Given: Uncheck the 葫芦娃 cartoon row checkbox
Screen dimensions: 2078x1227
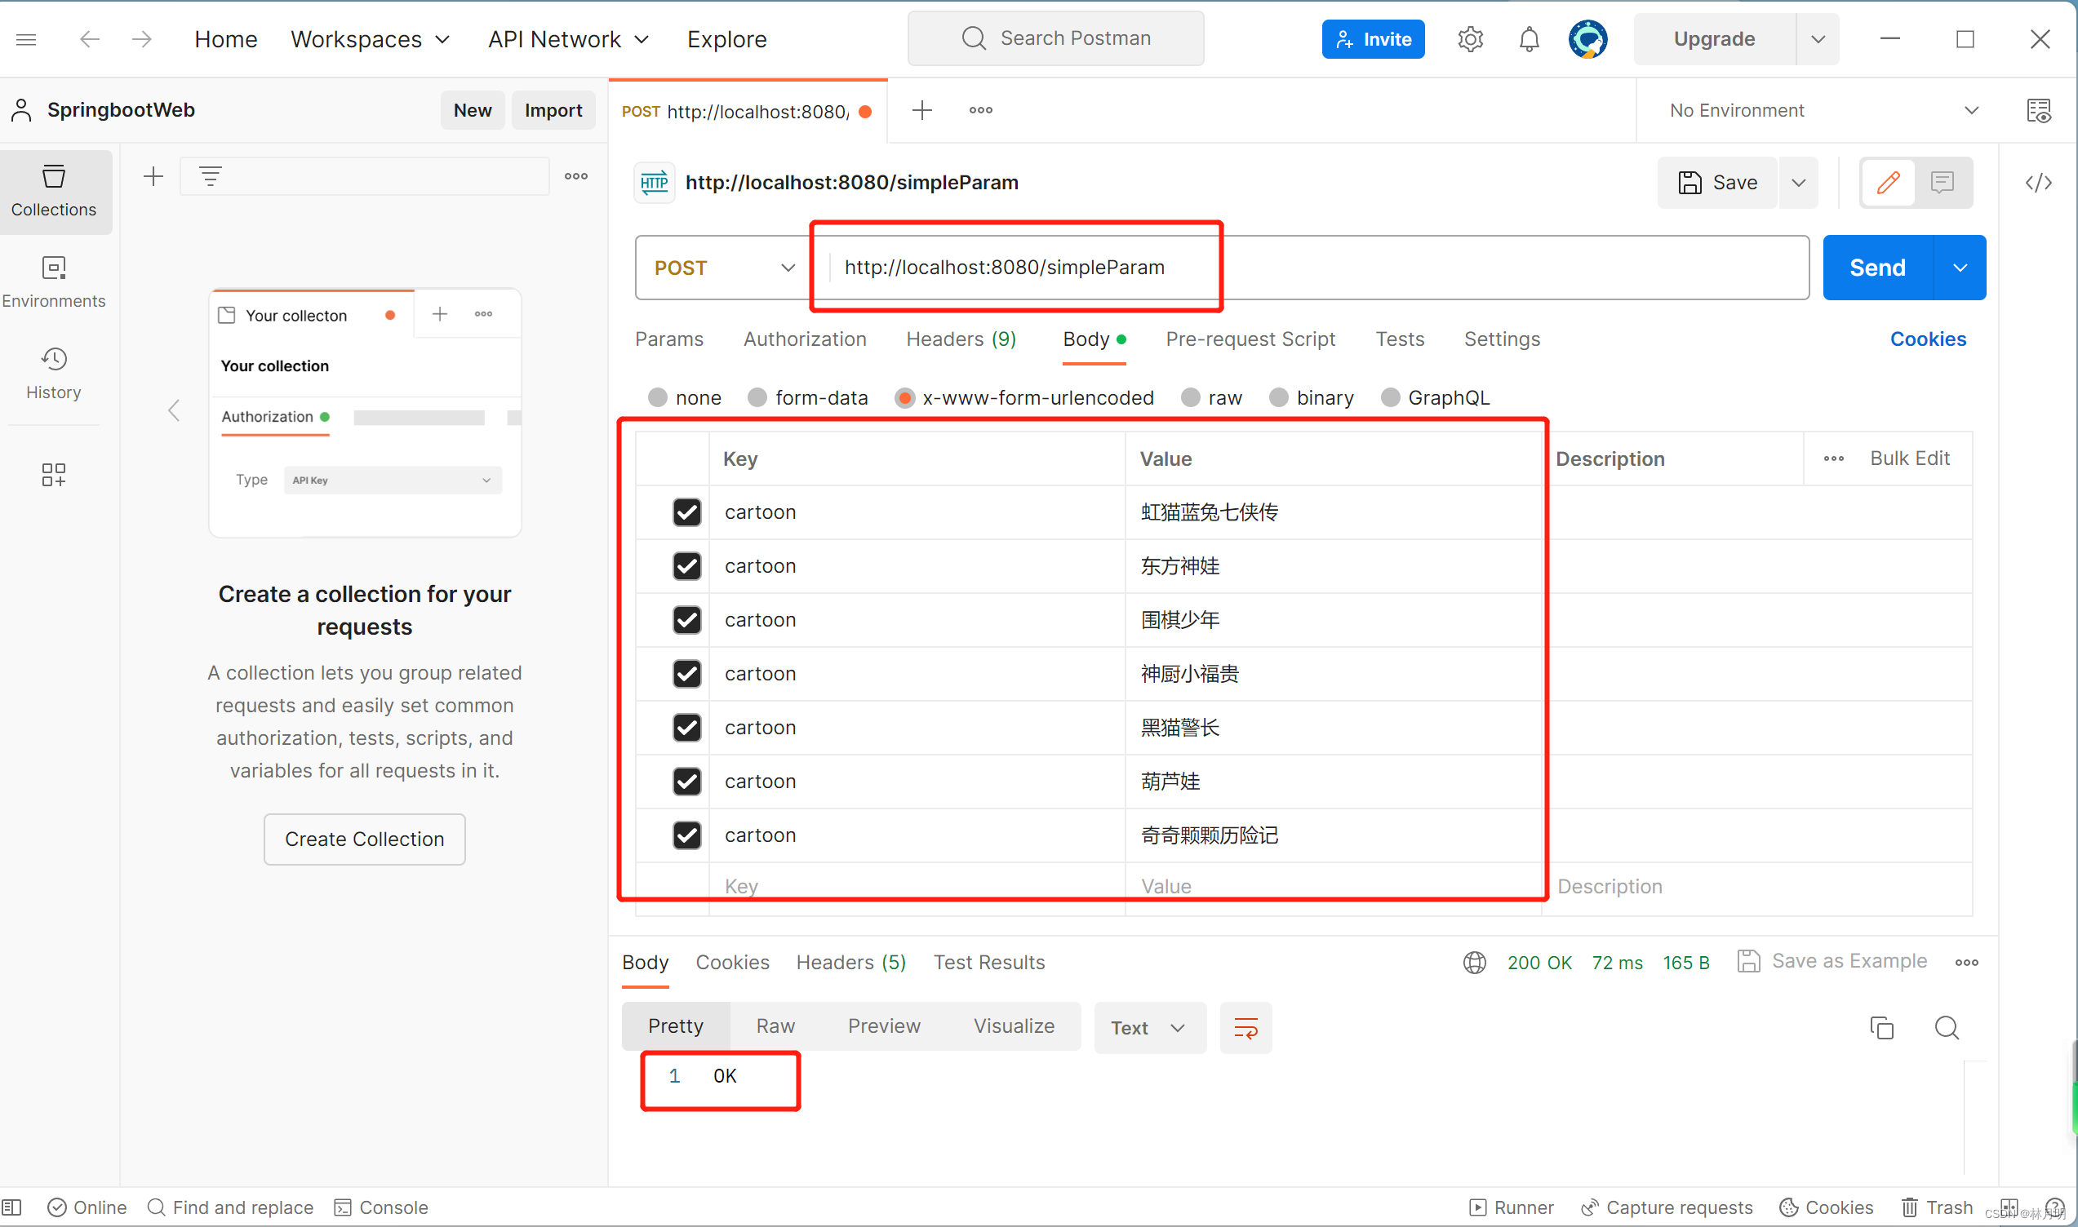Looking at the screenshot, I should coord(686,782).
